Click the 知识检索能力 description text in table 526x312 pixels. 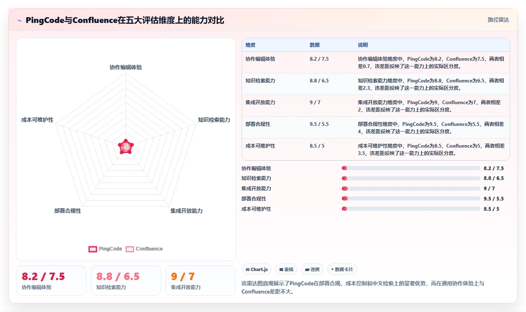pos(431,84)
